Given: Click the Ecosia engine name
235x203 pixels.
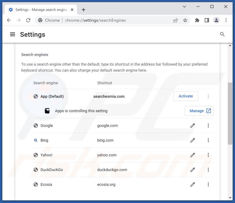Looking at the screenshot, I should point(46,185).
